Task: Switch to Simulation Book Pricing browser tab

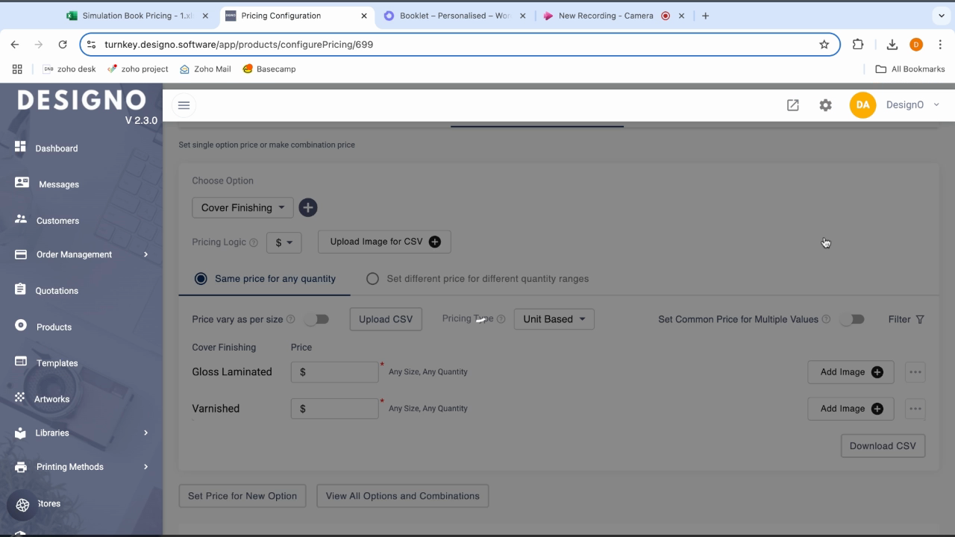Action: click(x=134, y=16)
